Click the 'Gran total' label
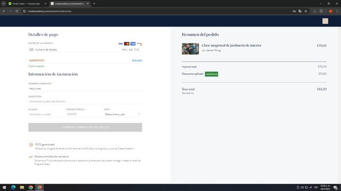341x191 pixels. (188, 89)
